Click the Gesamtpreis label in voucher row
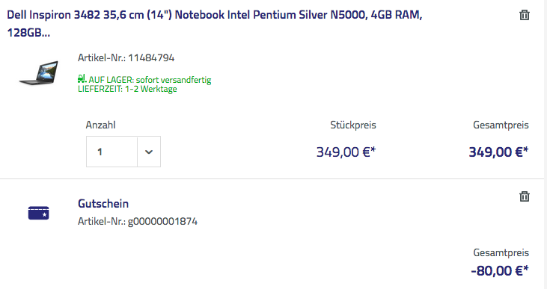Viewport: 547px width, 289px height. [501, 252]
